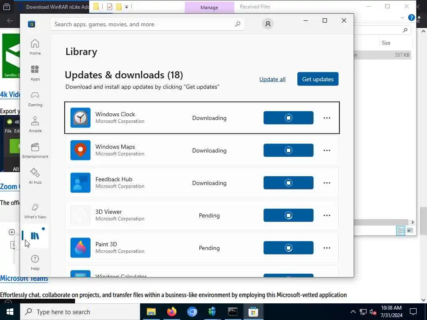The width and height of the screenshot is (427, 320).
Task: Open the user account profile icon
Action: [x=268, y=24]
